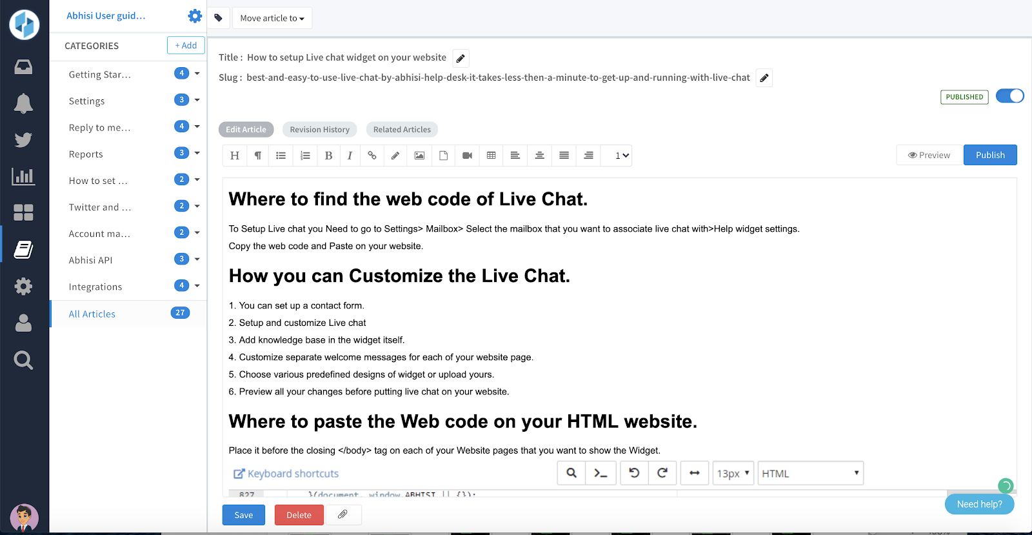
Task: Click the pencil highlight tool in toolbar
Action: 395,156
